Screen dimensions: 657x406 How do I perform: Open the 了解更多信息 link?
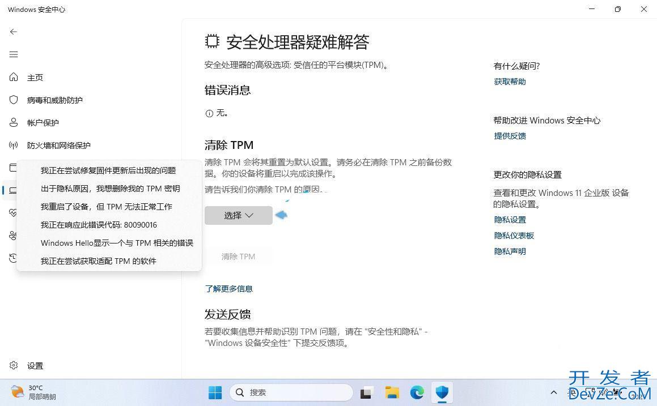tap(229, 289)
